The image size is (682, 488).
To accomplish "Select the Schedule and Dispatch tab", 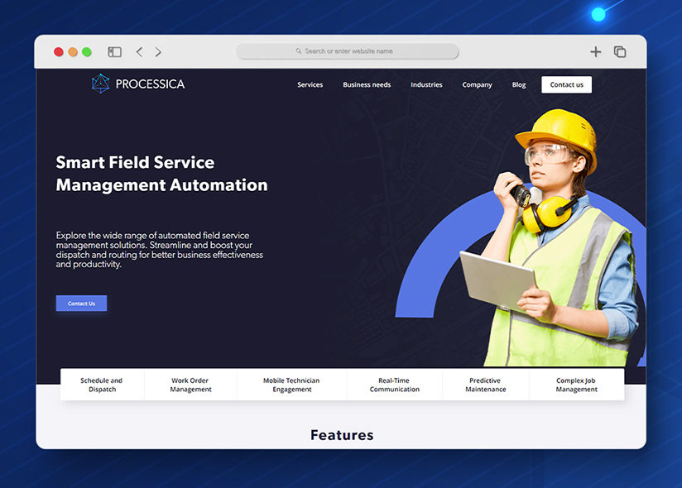I will (102, 385).
